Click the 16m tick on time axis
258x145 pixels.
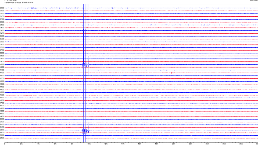click(x=140, y=144)
